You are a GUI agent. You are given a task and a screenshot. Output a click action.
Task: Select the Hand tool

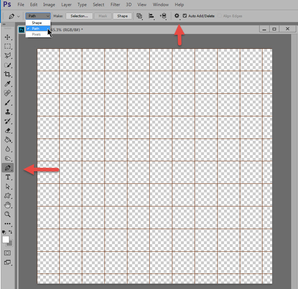(x=8, y=205)
